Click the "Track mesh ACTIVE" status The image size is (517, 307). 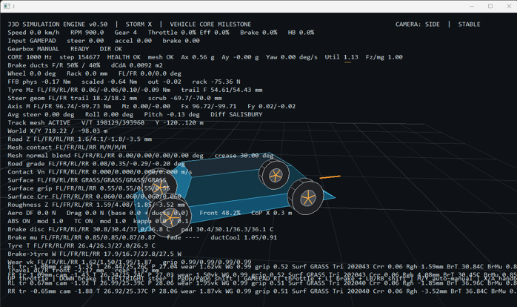39,123
